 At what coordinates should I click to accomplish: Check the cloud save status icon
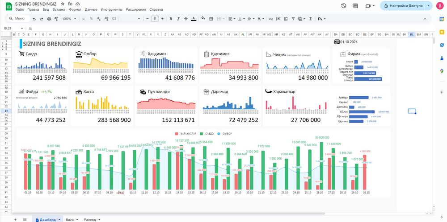tap(77, 4)
